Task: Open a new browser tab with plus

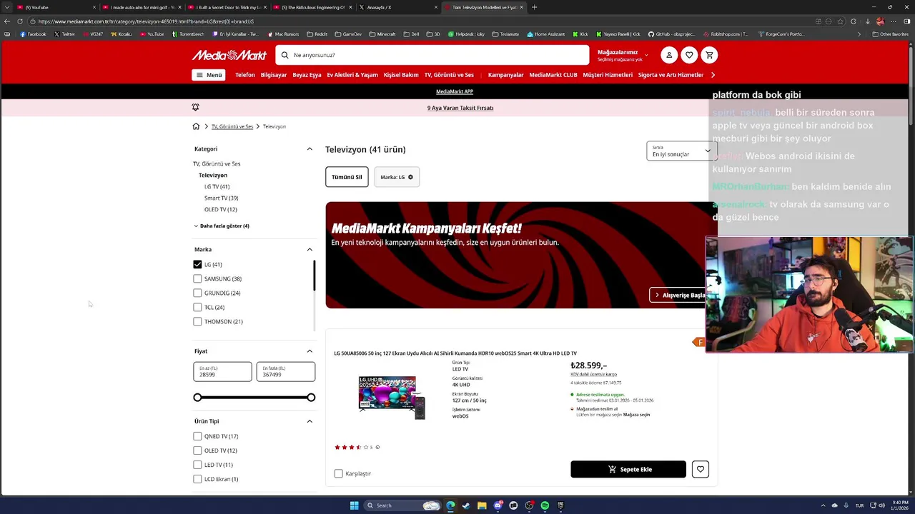Action: 534,7
